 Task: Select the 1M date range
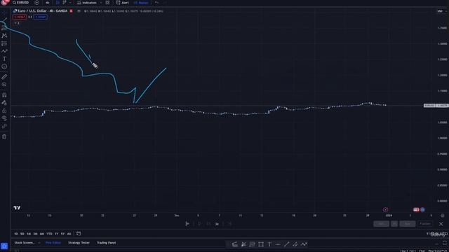pyautogui.click(x=29, y=234)
